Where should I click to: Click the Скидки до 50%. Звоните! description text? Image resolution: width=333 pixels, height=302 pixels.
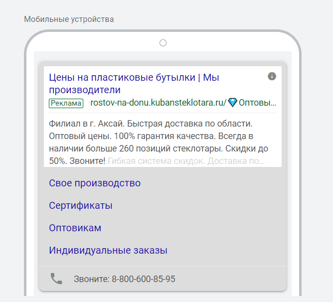click(x=159, y=154)
